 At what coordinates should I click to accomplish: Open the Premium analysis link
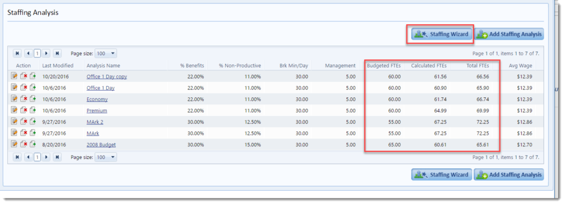coord(96,111)
